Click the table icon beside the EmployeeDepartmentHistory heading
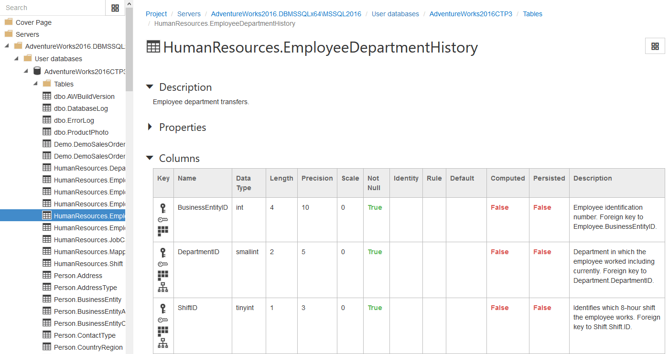The width and height of the screenshot is (669, 354). coord(153,47)
